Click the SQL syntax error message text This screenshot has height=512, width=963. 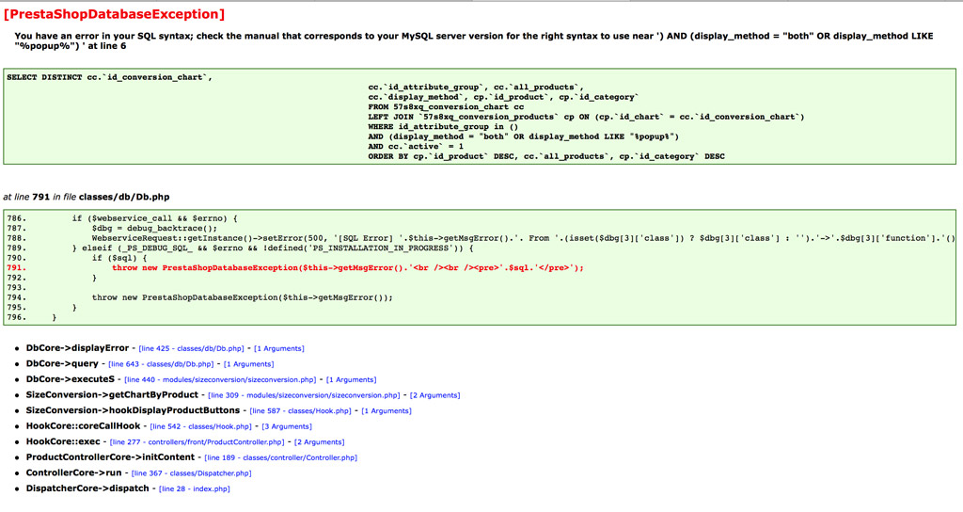coord(474,40)
